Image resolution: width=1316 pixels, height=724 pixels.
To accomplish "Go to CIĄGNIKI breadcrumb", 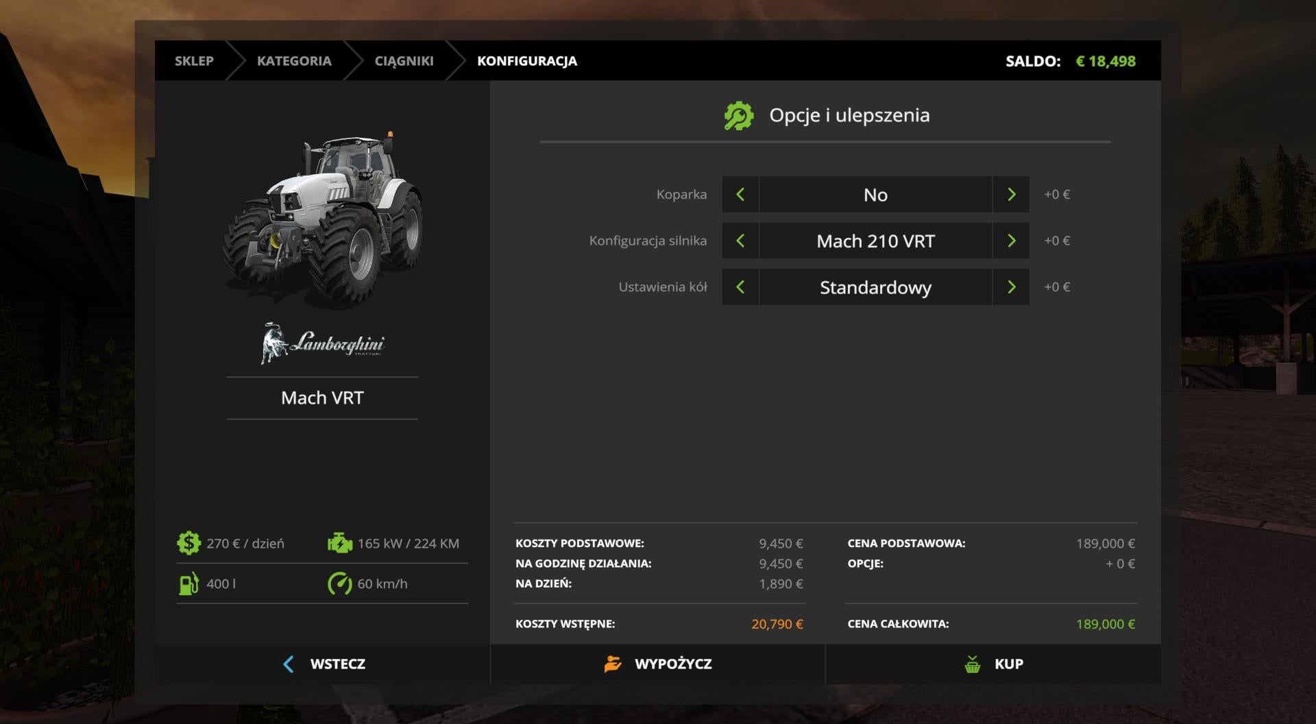I will (404, 61).
